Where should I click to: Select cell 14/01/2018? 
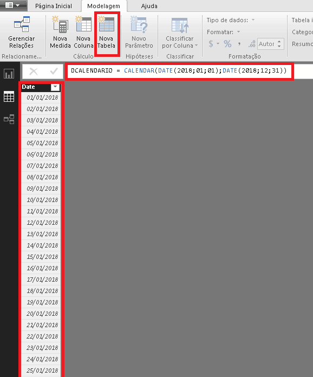[x=41, y=245]
